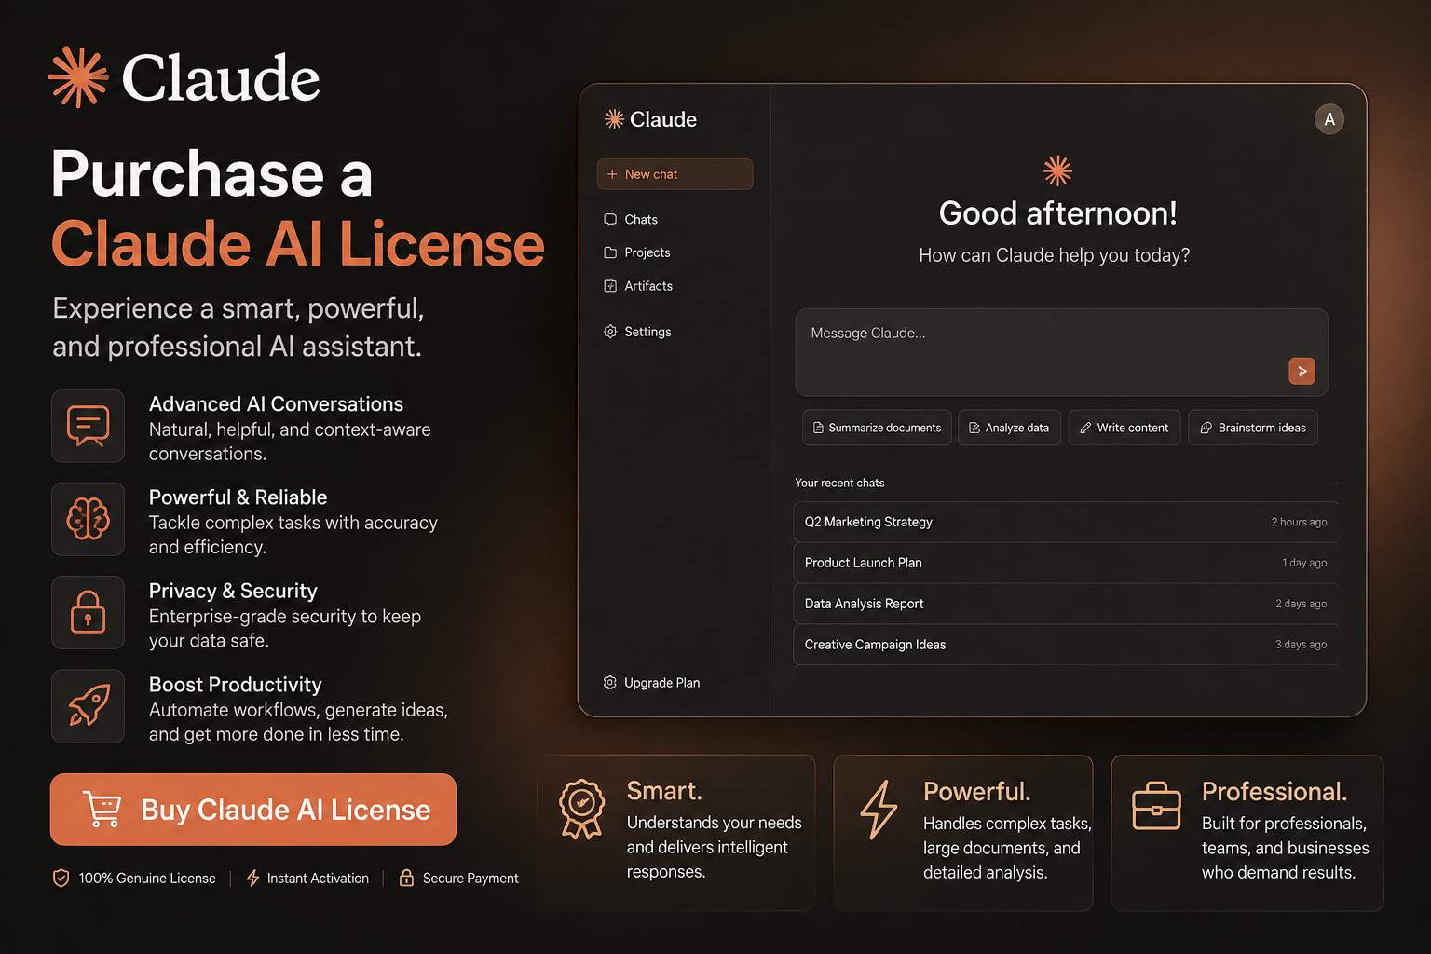Click the briefcase icon in the Professional card

pos(1156,805)
